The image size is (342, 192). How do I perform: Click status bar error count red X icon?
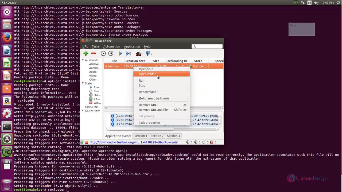point(212,142)
